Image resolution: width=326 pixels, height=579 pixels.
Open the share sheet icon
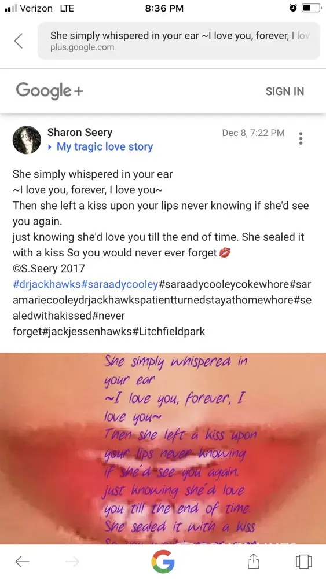253,561
